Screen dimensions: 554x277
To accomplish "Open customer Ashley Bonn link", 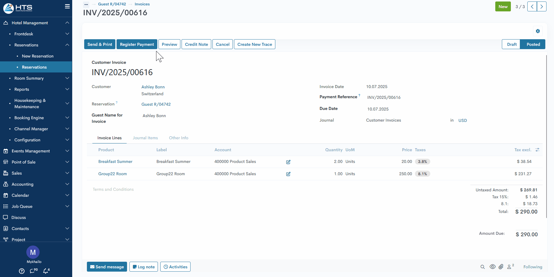I will coord(153,87).
